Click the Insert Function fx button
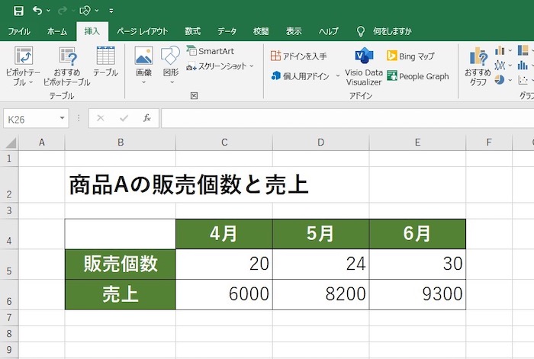 click(147, 118)
